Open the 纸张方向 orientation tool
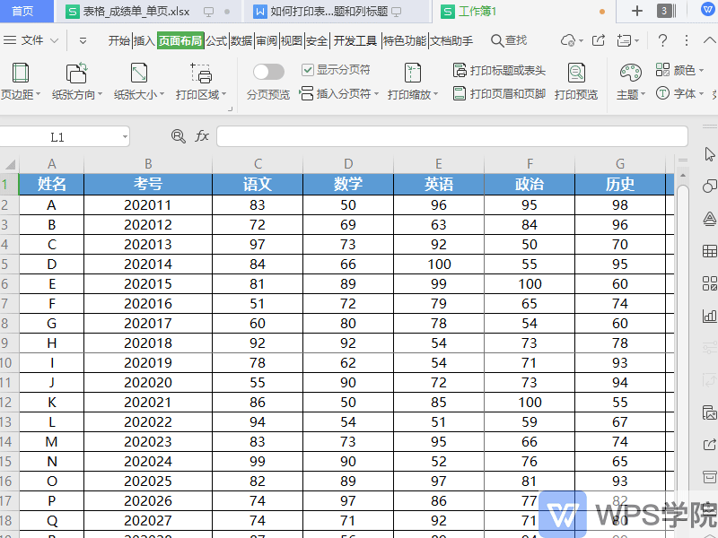 [76, 82]
